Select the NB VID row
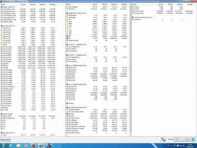The width and height of the screenshot is (197, 148). point(28,45)
